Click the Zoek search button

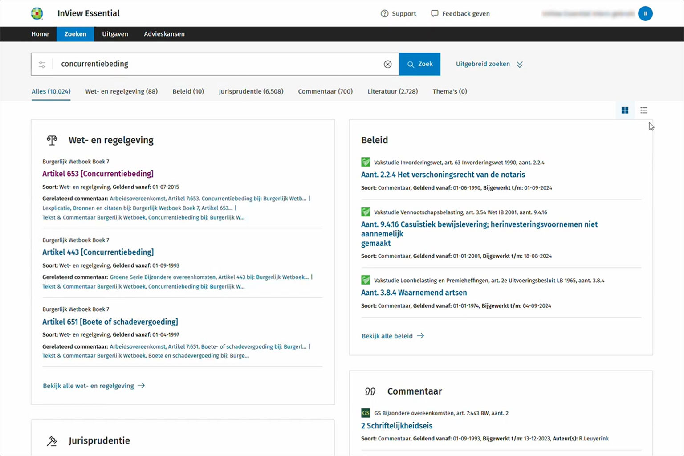[x=419, y=64]
